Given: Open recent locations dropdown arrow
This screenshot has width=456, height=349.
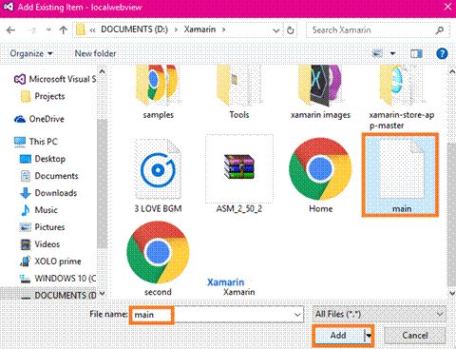Looking at the screenshot, I should coord(48,30).
